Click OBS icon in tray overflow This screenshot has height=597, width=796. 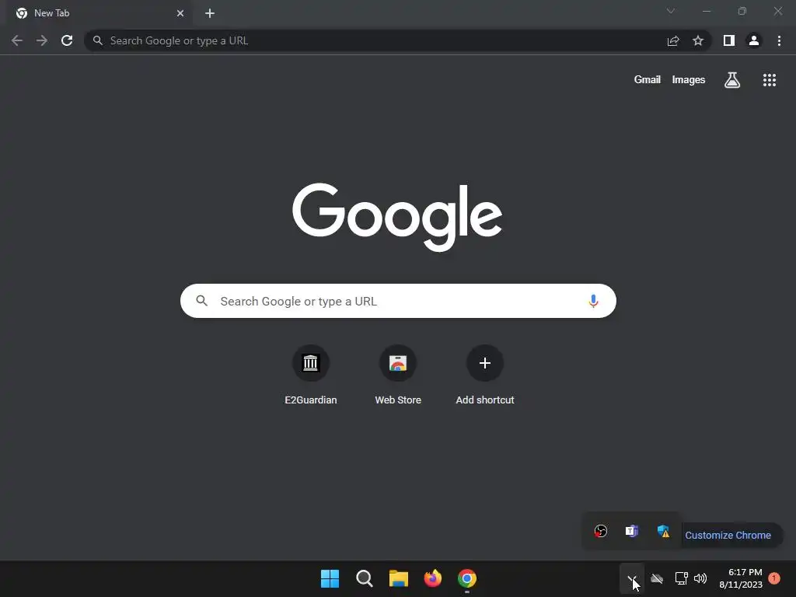click(x=601, y=531)
